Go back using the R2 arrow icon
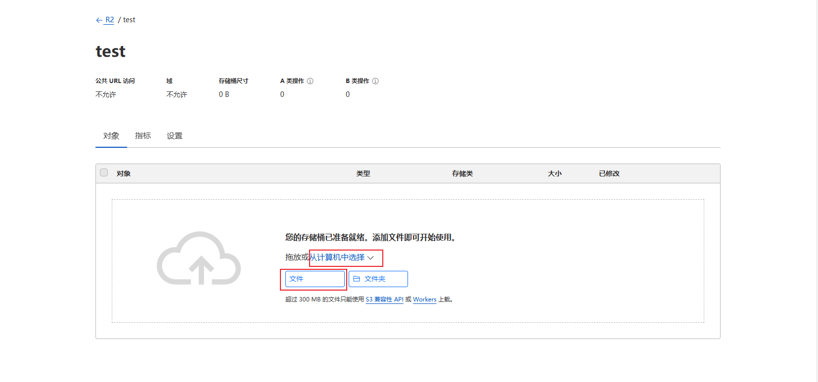The image size is (818, 382). 99,20
